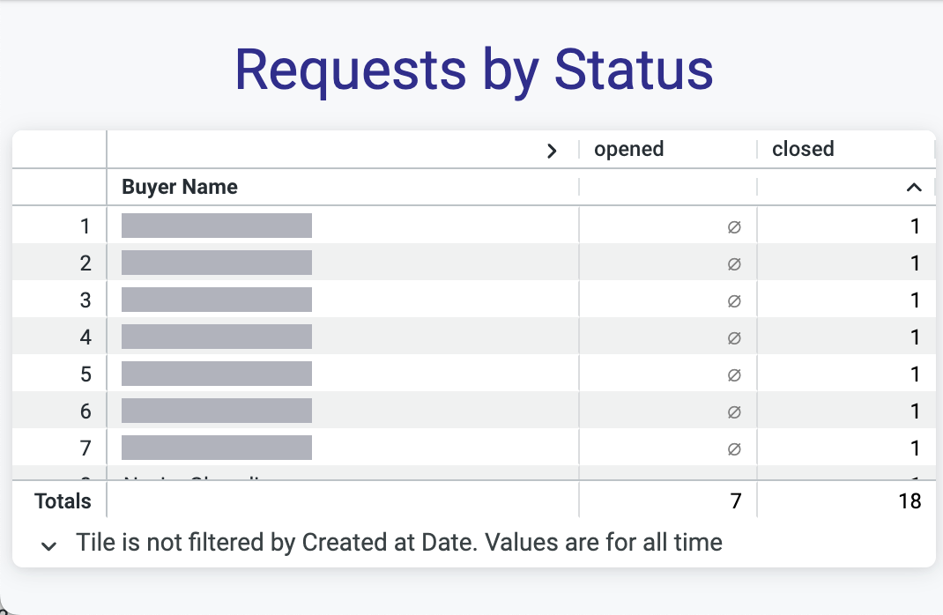The image size is (943, 615).
Task: Click the closed value 1 in row 2
Action: point(915,263)
